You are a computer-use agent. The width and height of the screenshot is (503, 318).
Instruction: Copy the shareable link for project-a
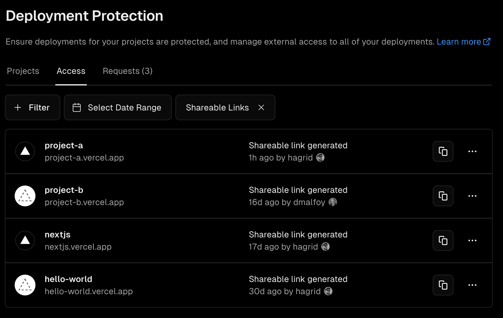coord(443,151)
